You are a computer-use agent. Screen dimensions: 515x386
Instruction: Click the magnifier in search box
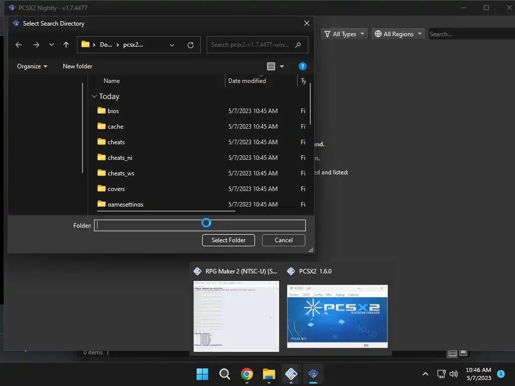[298, 45]
